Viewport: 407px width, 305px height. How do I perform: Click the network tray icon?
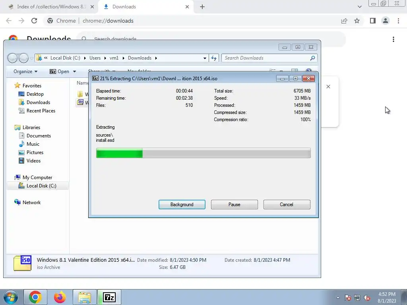click(357, 297)
